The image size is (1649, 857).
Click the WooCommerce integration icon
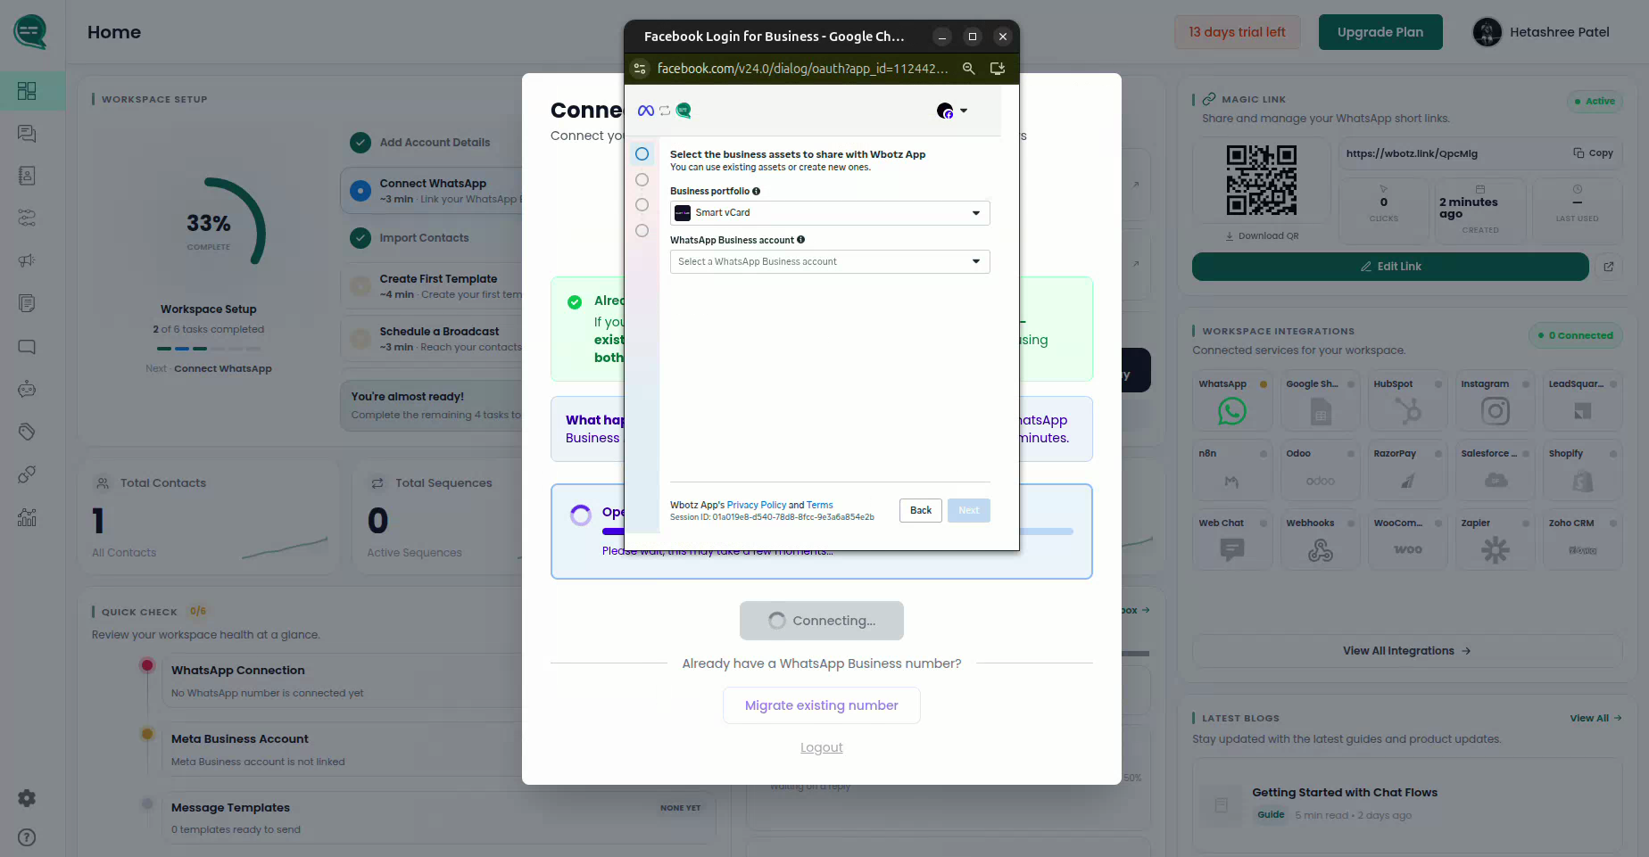(1408, 550)
